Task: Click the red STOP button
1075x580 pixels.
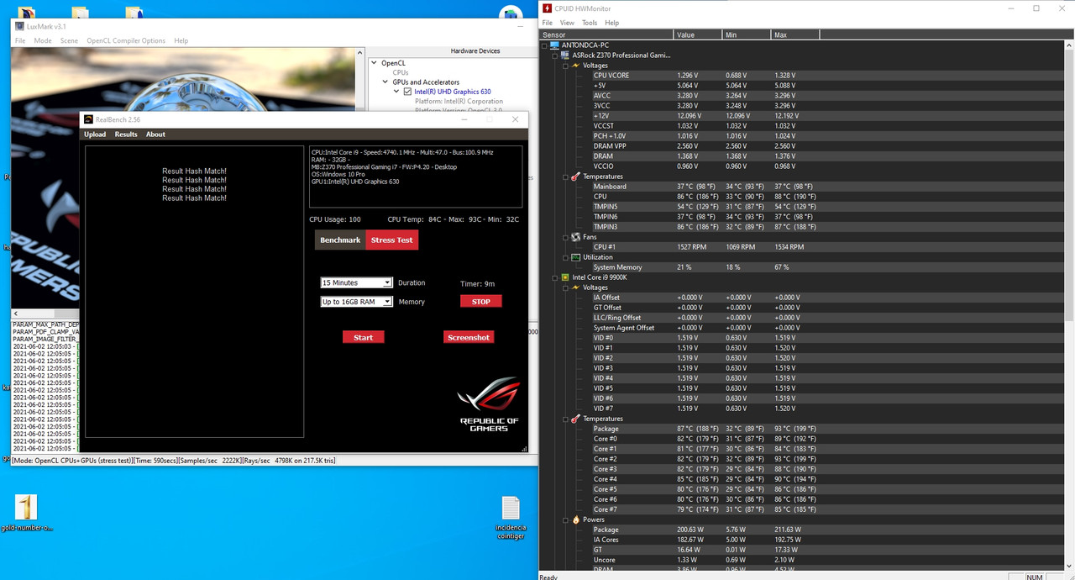Action: point(481,301)
